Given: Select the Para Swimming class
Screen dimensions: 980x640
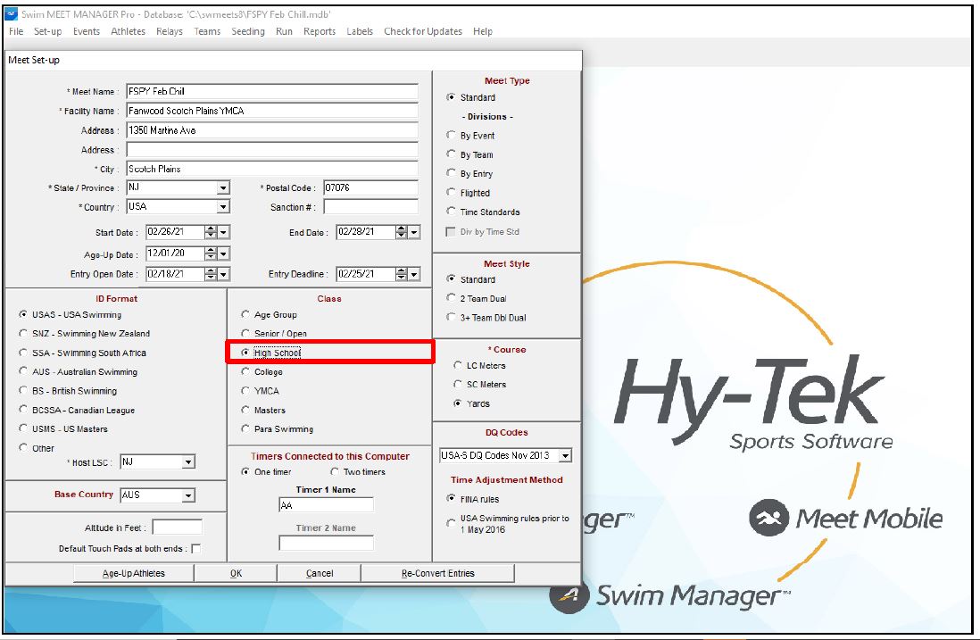Looking at the screenshot, I should coord(245,428).
